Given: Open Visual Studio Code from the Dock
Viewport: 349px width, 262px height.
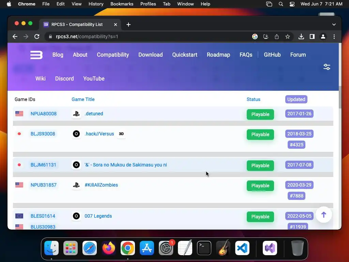Looking at the screenshot, I should [x=242, y=248].
